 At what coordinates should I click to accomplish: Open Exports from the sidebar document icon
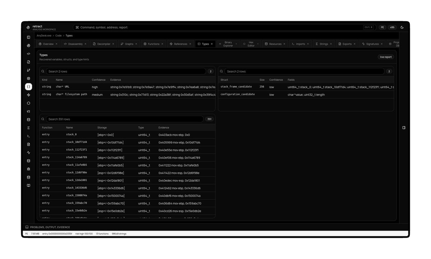(28, 144)
